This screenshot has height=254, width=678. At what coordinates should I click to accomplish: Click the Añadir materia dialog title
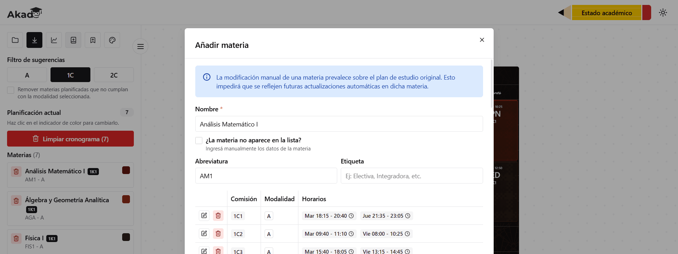222,45
